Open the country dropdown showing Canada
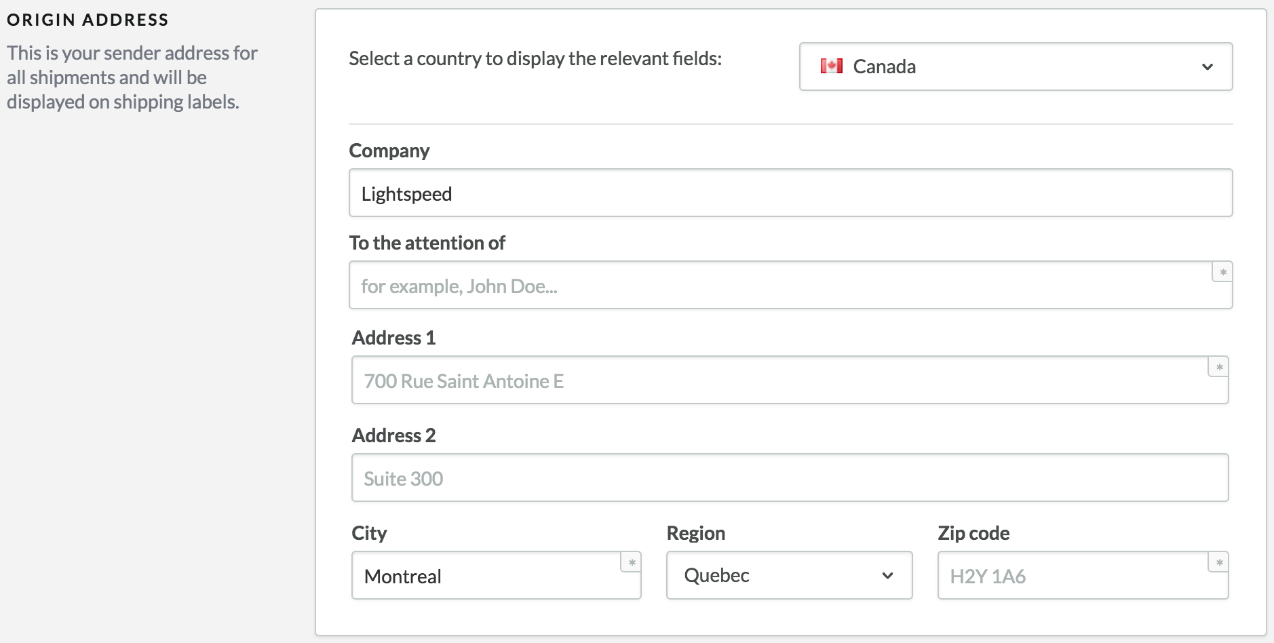 (x=1015, y=66)
